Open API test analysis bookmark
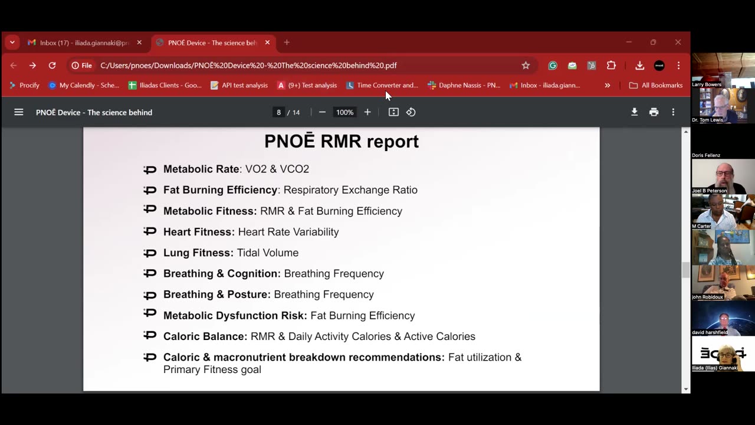Viewport: 755px width, 425px height. click(239, 85)
